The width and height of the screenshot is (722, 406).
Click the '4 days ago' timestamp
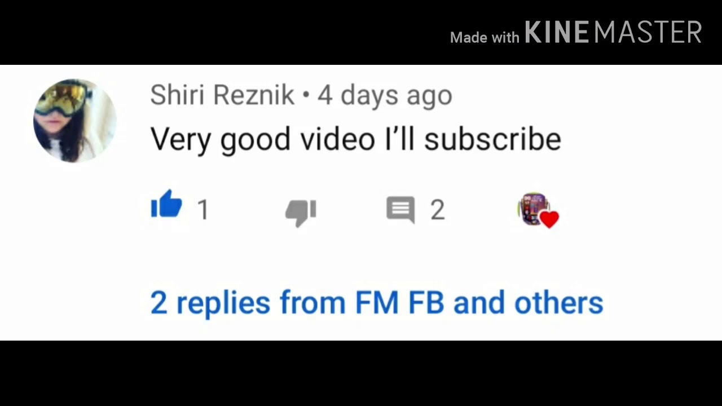click(385, 96)
